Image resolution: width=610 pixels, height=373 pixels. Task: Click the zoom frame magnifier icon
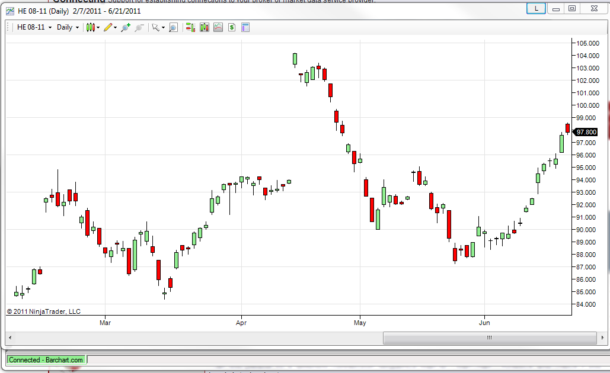click(174, 27)
